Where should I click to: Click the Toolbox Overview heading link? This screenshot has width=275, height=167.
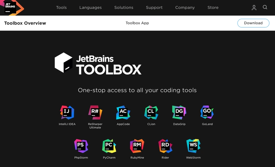click(25, 23)
